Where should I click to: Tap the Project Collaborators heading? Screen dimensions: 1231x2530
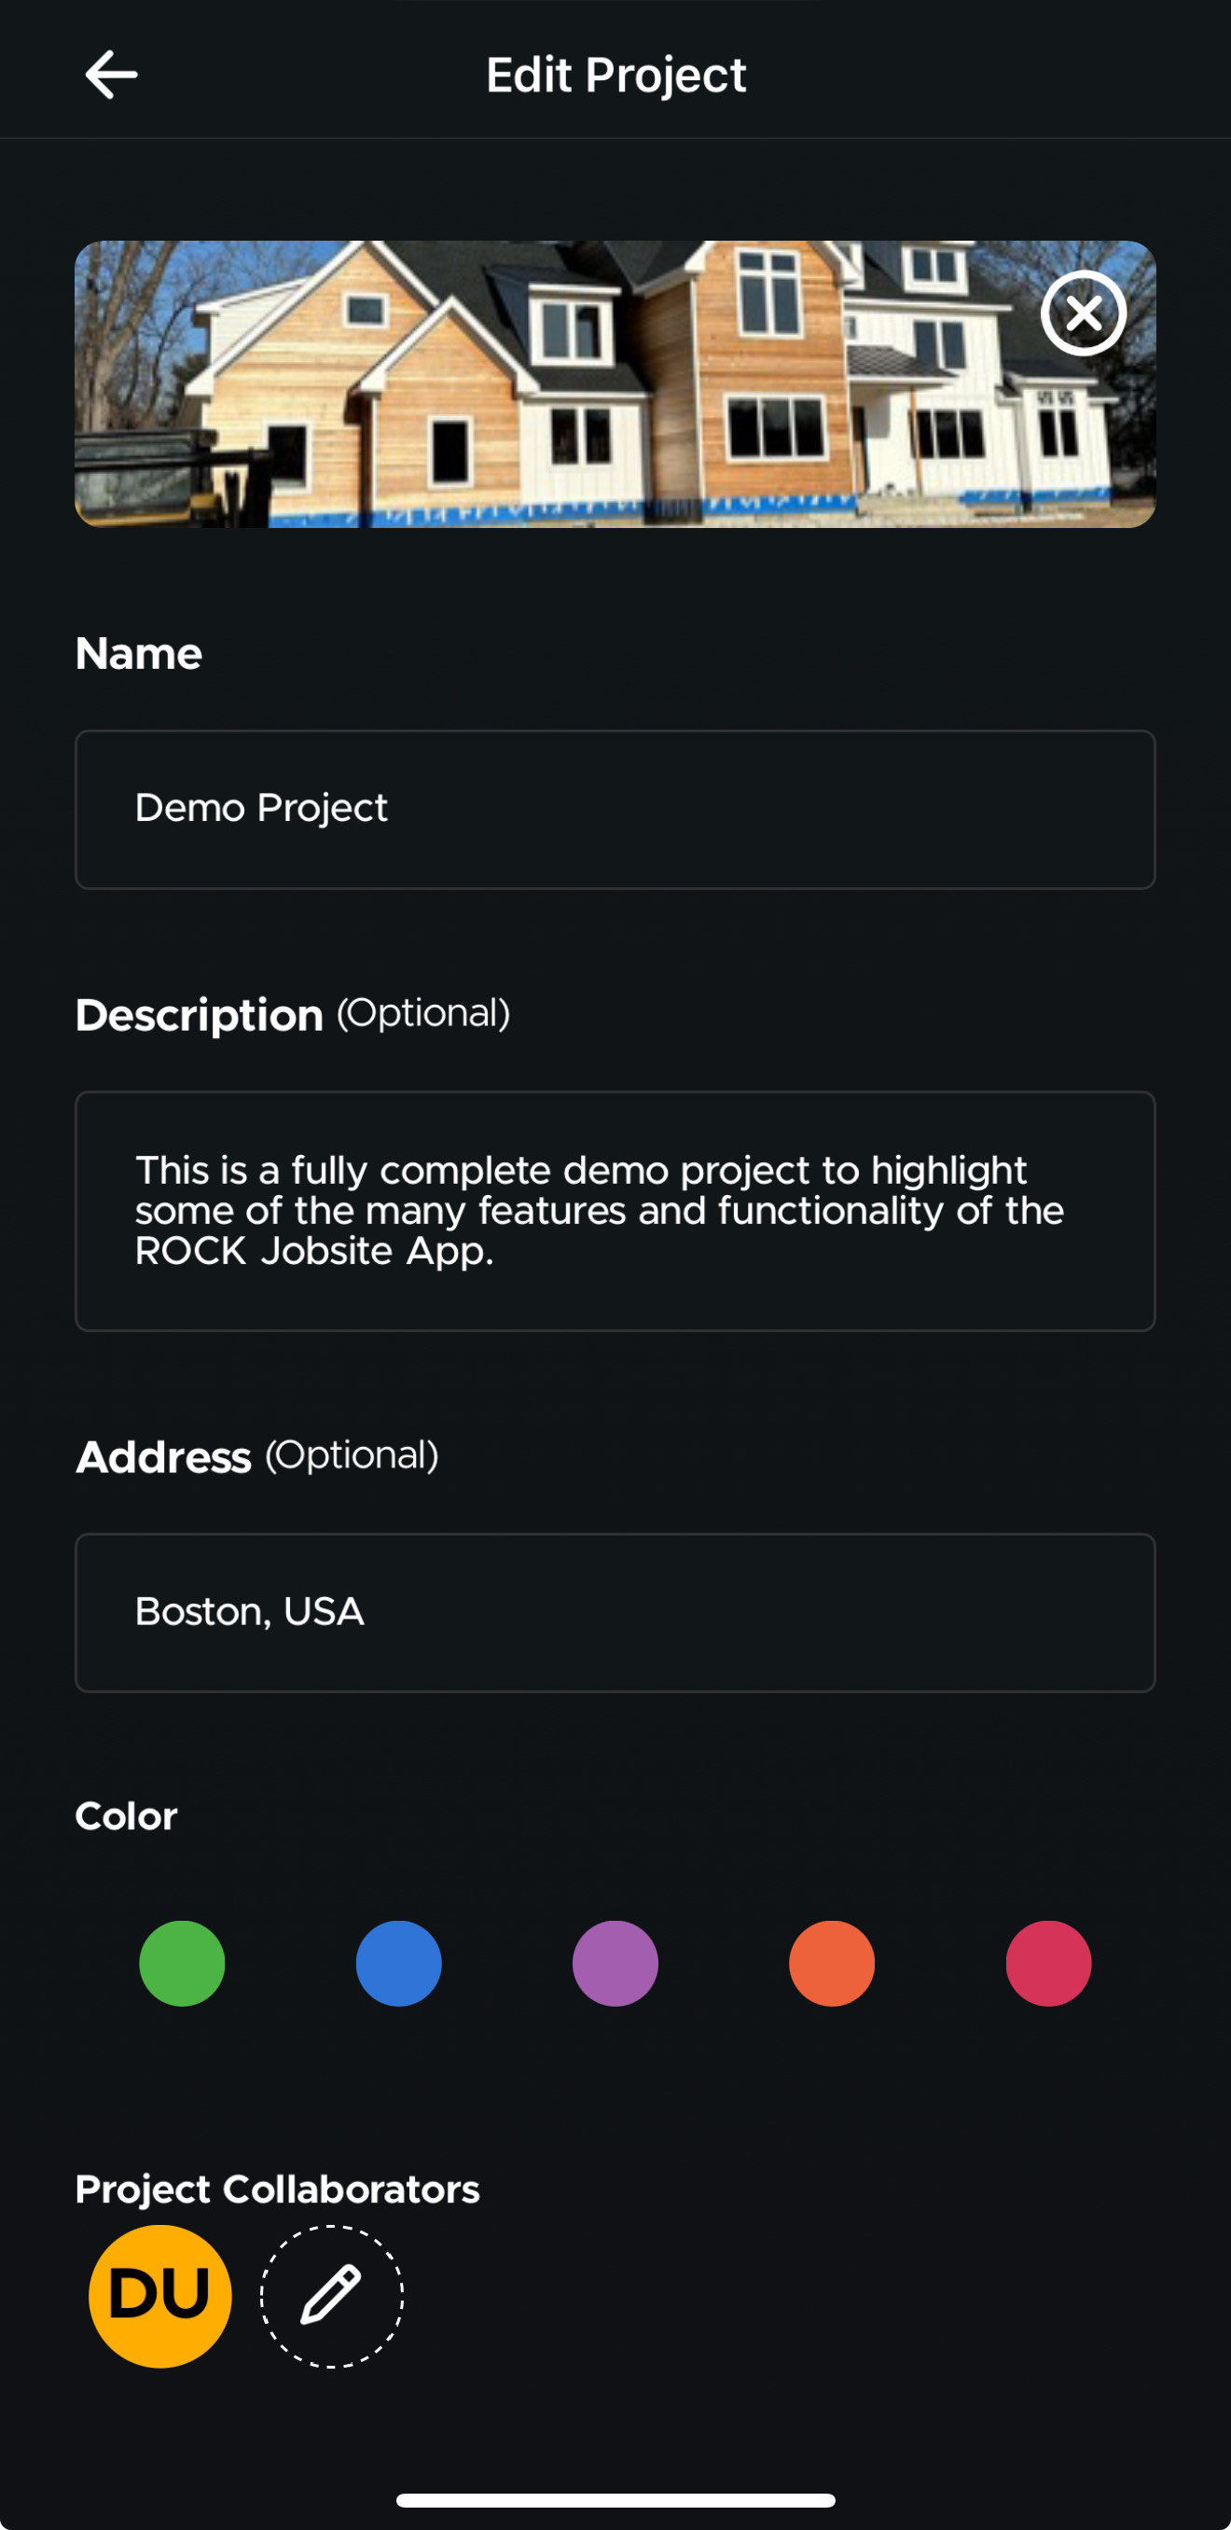click(x=278, y=2189)
